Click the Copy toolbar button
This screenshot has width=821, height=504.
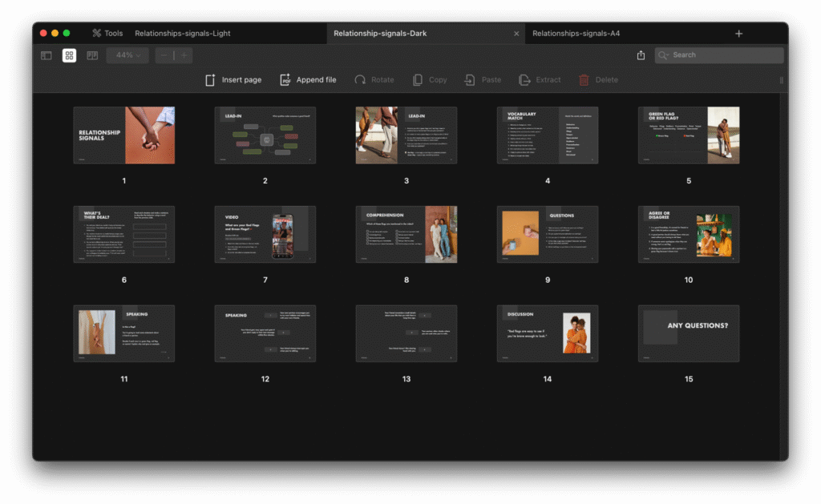pos(430,80)
